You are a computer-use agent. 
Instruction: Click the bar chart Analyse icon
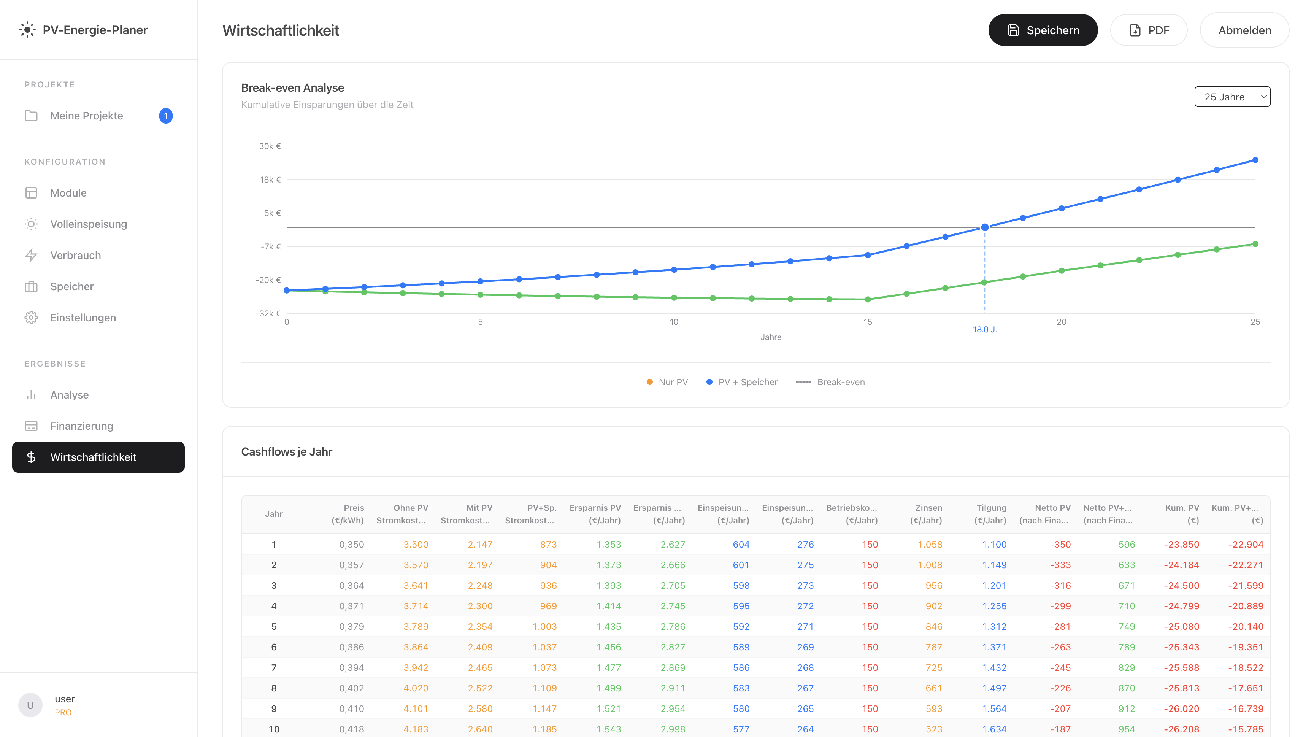[31, 395]
